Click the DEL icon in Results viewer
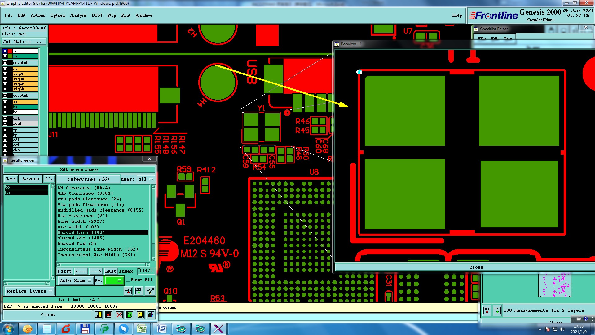This screenshot has height=335, width=595. pos(128,291)
